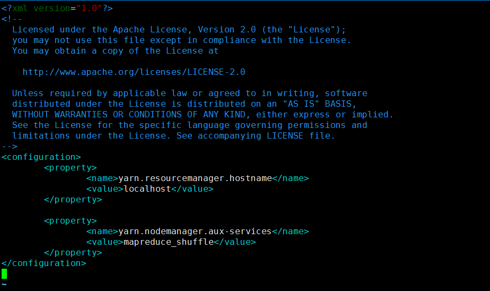The image size is (490, 291).
Task: Click the first opening property tag
Action: click(70, 167)
